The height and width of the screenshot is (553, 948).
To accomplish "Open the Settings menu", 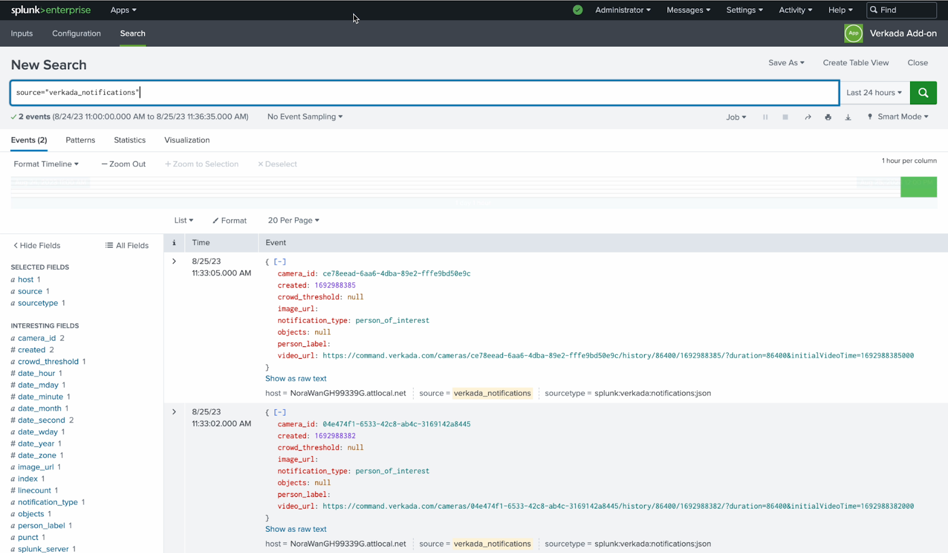I will click(x=744, y=10).
